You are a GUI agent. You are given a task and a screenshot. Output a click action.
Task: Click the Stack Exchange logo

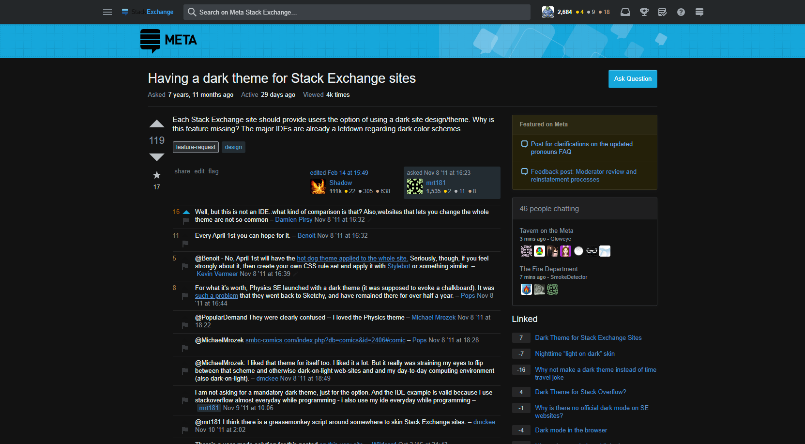[148, 12]
